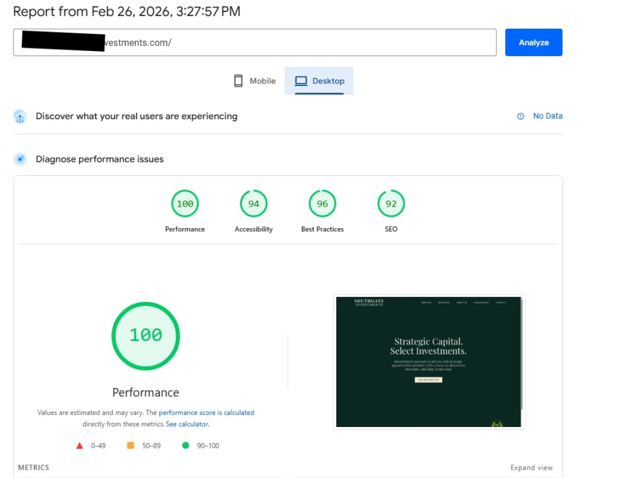Click the Best Practices label
The width and height of the screenshot is (637, 478).
point(322,229)
